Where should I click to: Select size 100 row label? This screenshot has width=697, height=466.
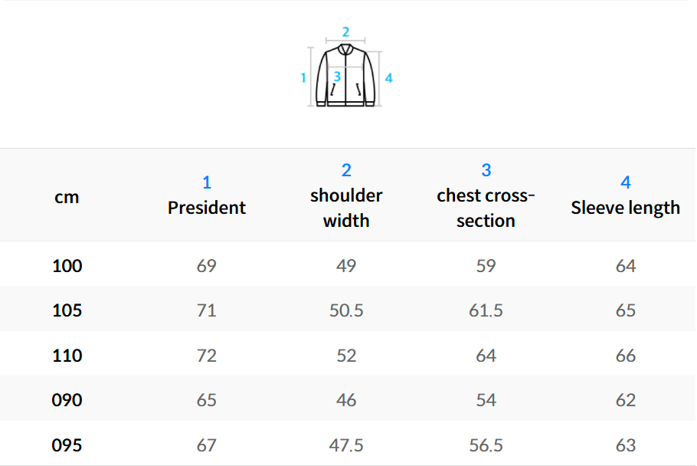click(x=67, y=266)
